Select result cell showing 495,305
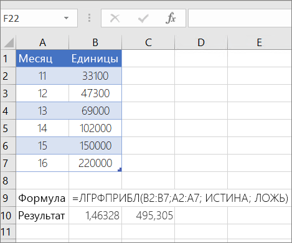292x243 pixels. click(x=148, y=215)
